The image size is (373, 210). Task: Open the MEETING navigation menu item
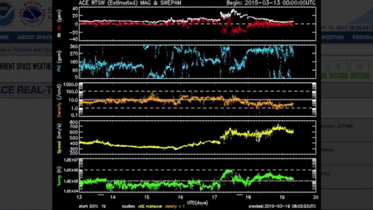pyautogui.click(x=332, y=37)
